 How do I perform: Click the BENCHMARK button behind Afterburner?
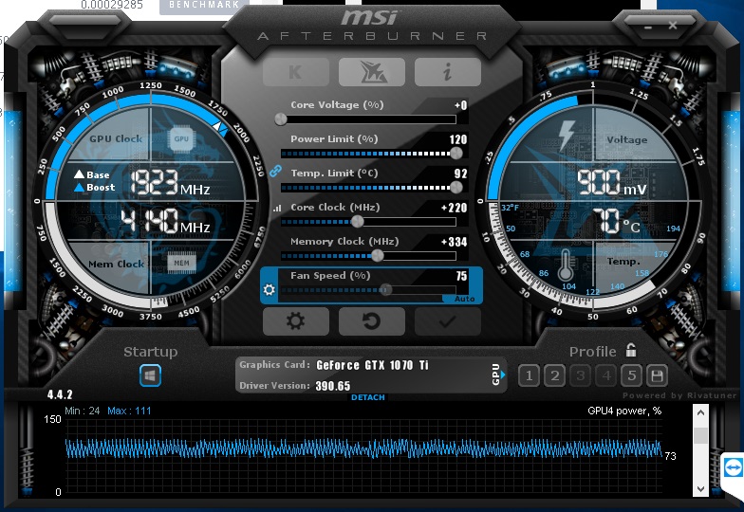point(204,6)
